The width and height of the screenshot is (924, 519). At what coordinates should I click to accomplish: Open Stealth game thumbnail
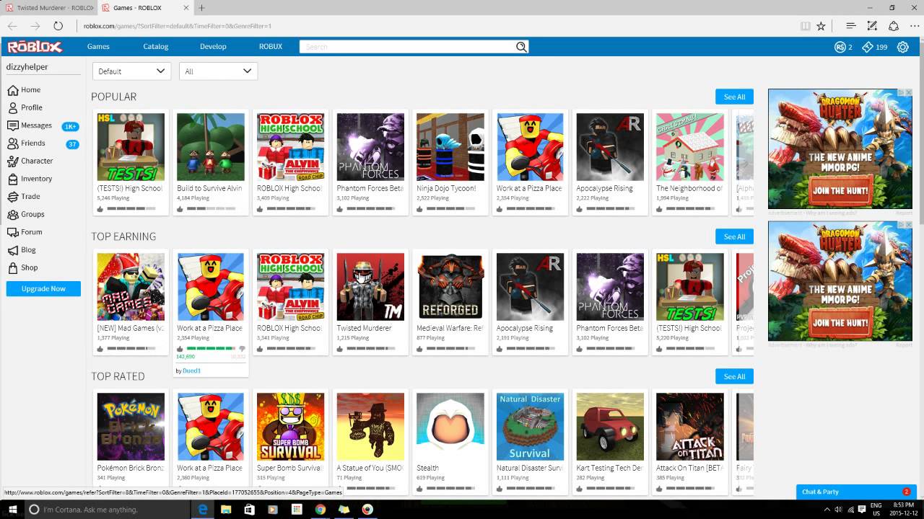pyautogui.click(x=450, y=427)
